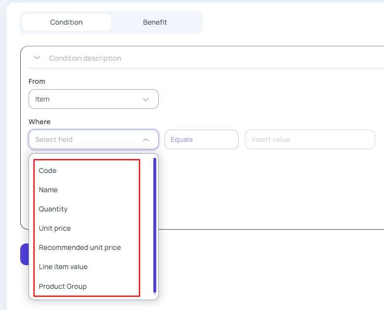Select the Condition tab

click(67, 22)
